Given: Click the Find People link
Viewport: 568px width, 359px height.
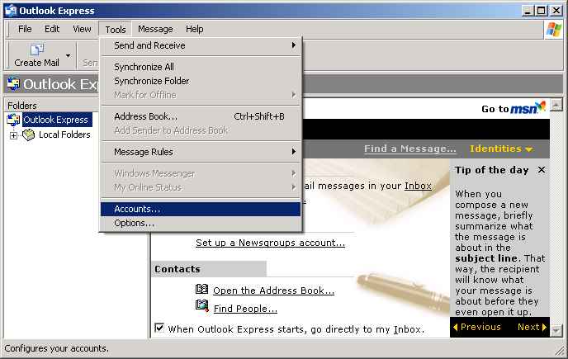Looking at the screenshot, I should (x=245, y=309).
